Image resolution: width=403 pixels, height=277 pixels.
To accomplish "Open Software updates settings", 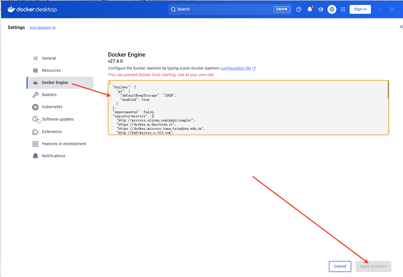I will click(60, 119).
